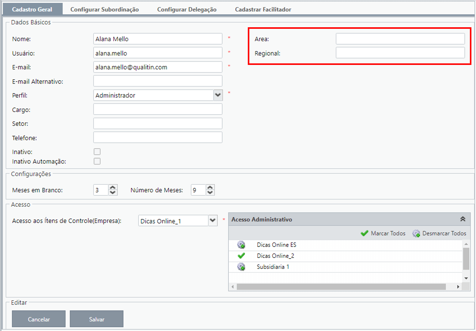476x331 pixels.
Task: Decrease Meses em Branco value
Action: point(113,193)
